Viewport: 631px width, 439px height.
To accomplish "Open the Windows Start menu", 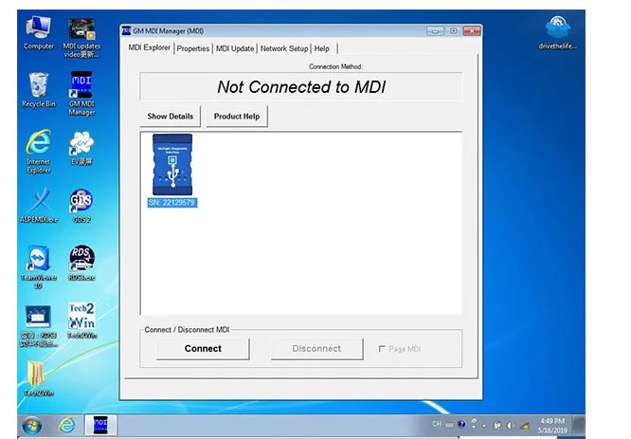I will tap(32, 426).
